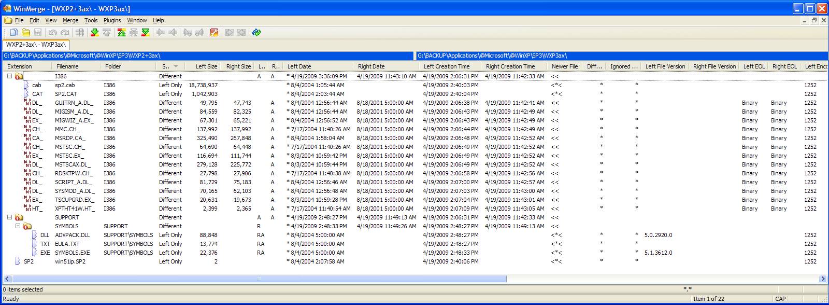The height and width of the screenshot is (305, 829).
Task: Jump to the last difference icon
Action: click(146, 33)
